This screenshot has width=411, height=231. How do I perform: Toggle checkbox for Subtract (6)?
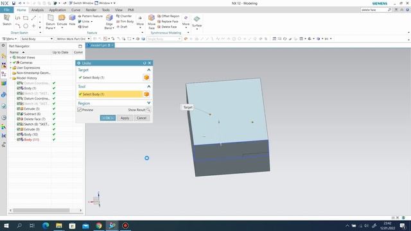point(19,114)
